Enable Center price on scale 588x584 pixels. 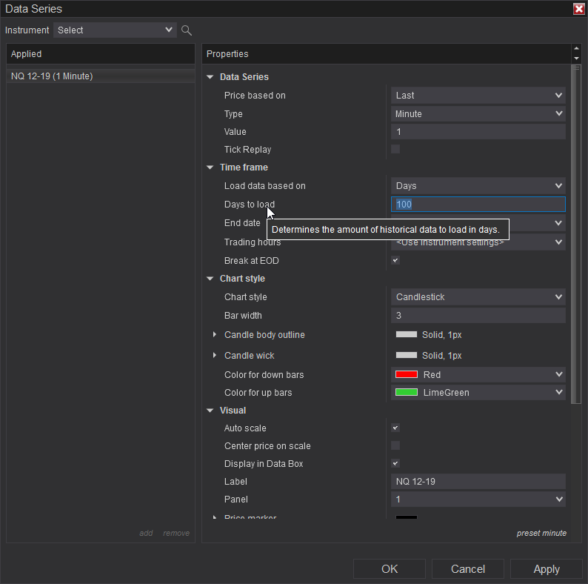395,446
